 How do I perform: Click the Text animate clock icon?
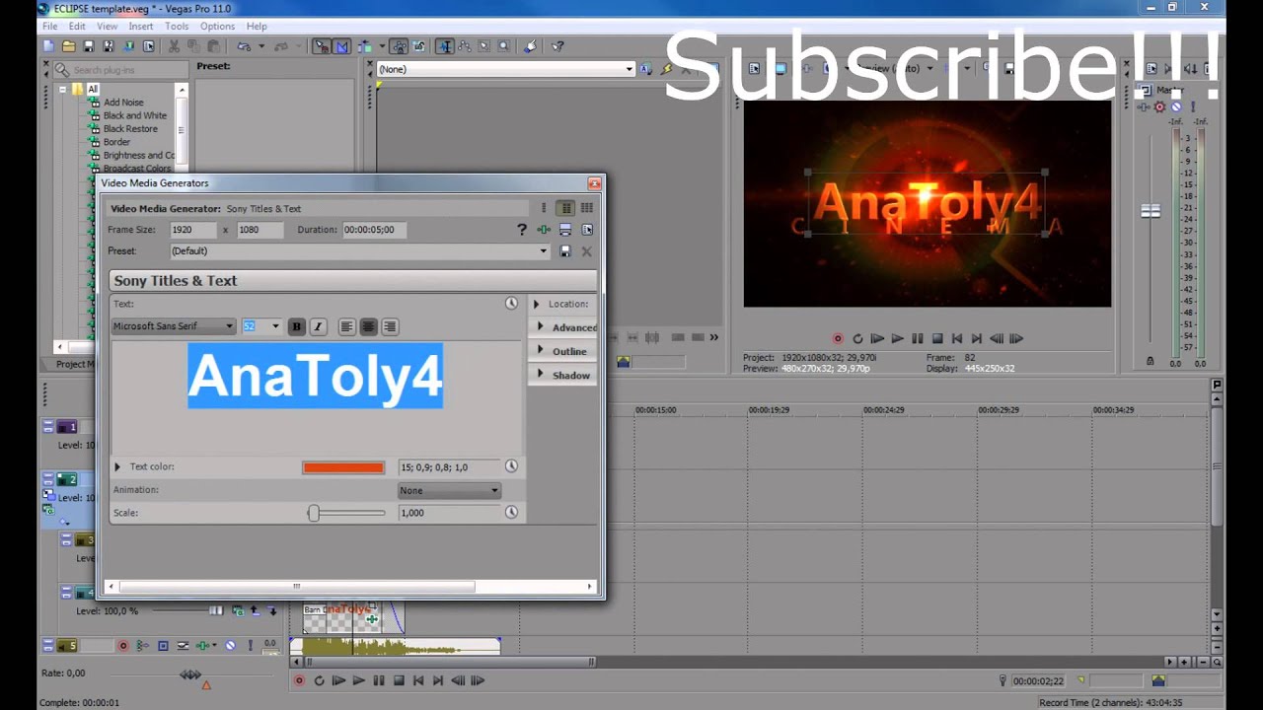tap(511, 304)
